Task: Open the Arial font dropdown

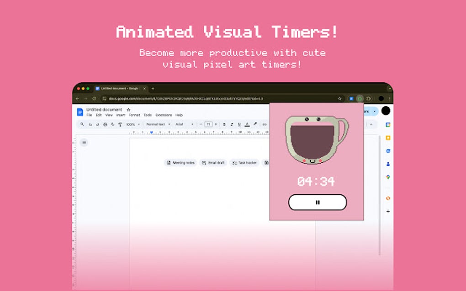Action: click(183, 124)
